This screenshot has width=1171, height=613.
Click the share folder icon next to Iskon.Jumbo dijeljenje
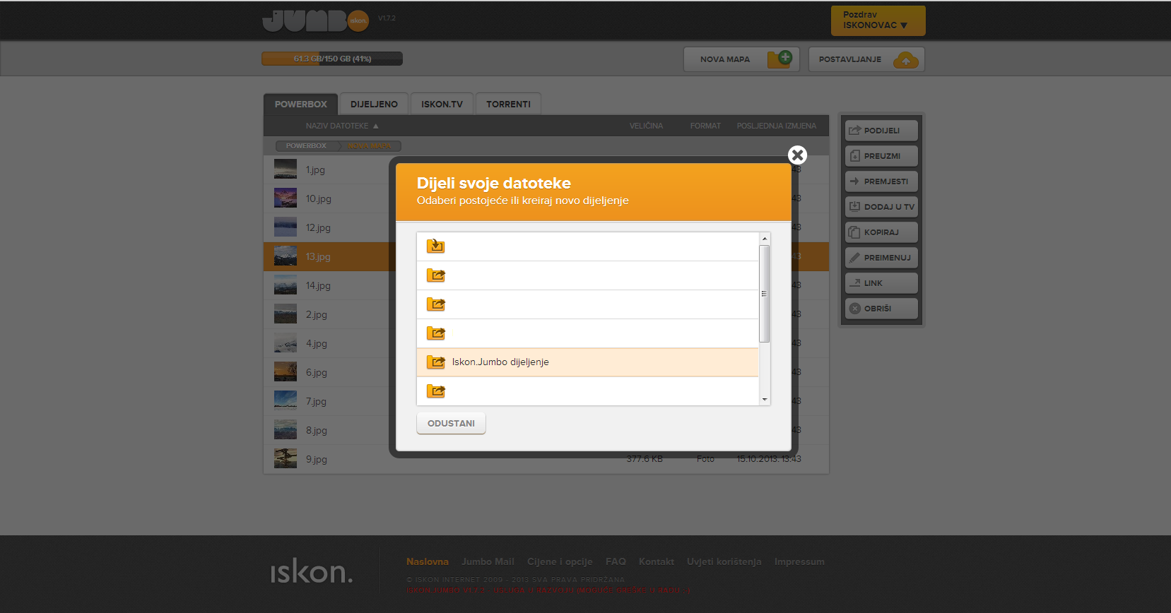(436, 362)
